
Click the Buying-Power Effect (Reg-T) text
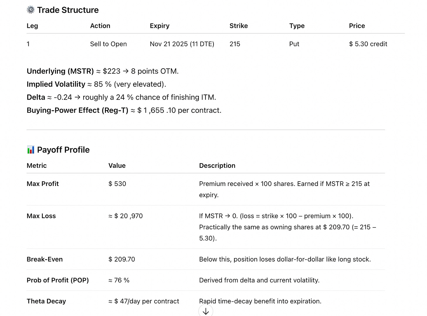(77, 110)
